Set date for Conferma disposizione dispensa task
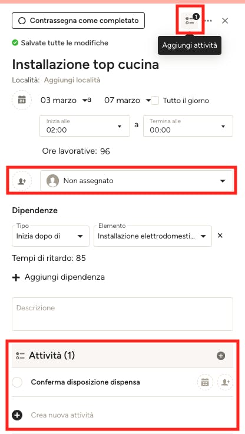 (205, 382)
